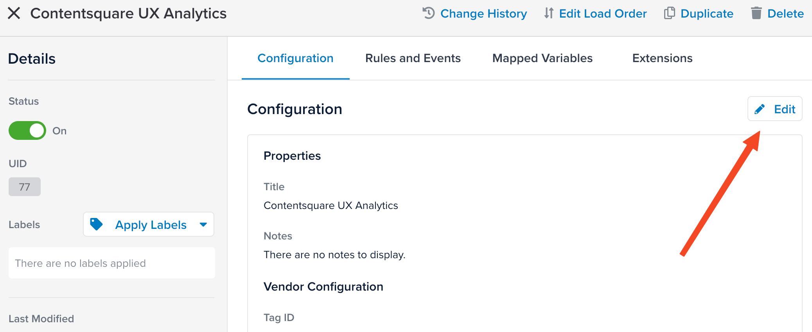The height and width of the screenshot is (332, 812).
Task: Click the Change History clock icon
Action: click(x=429, y=13)
